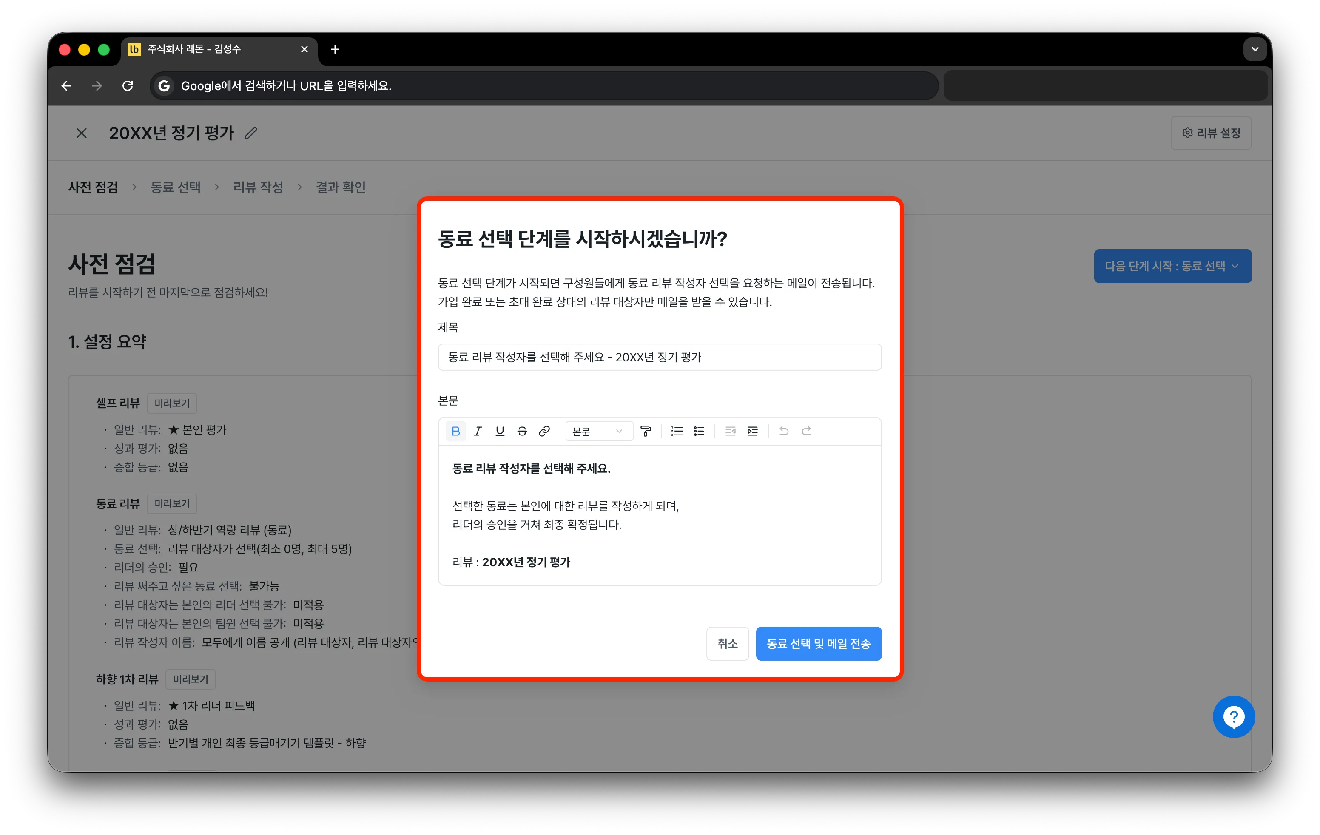Insert a bulleted list

pos(699,431)
